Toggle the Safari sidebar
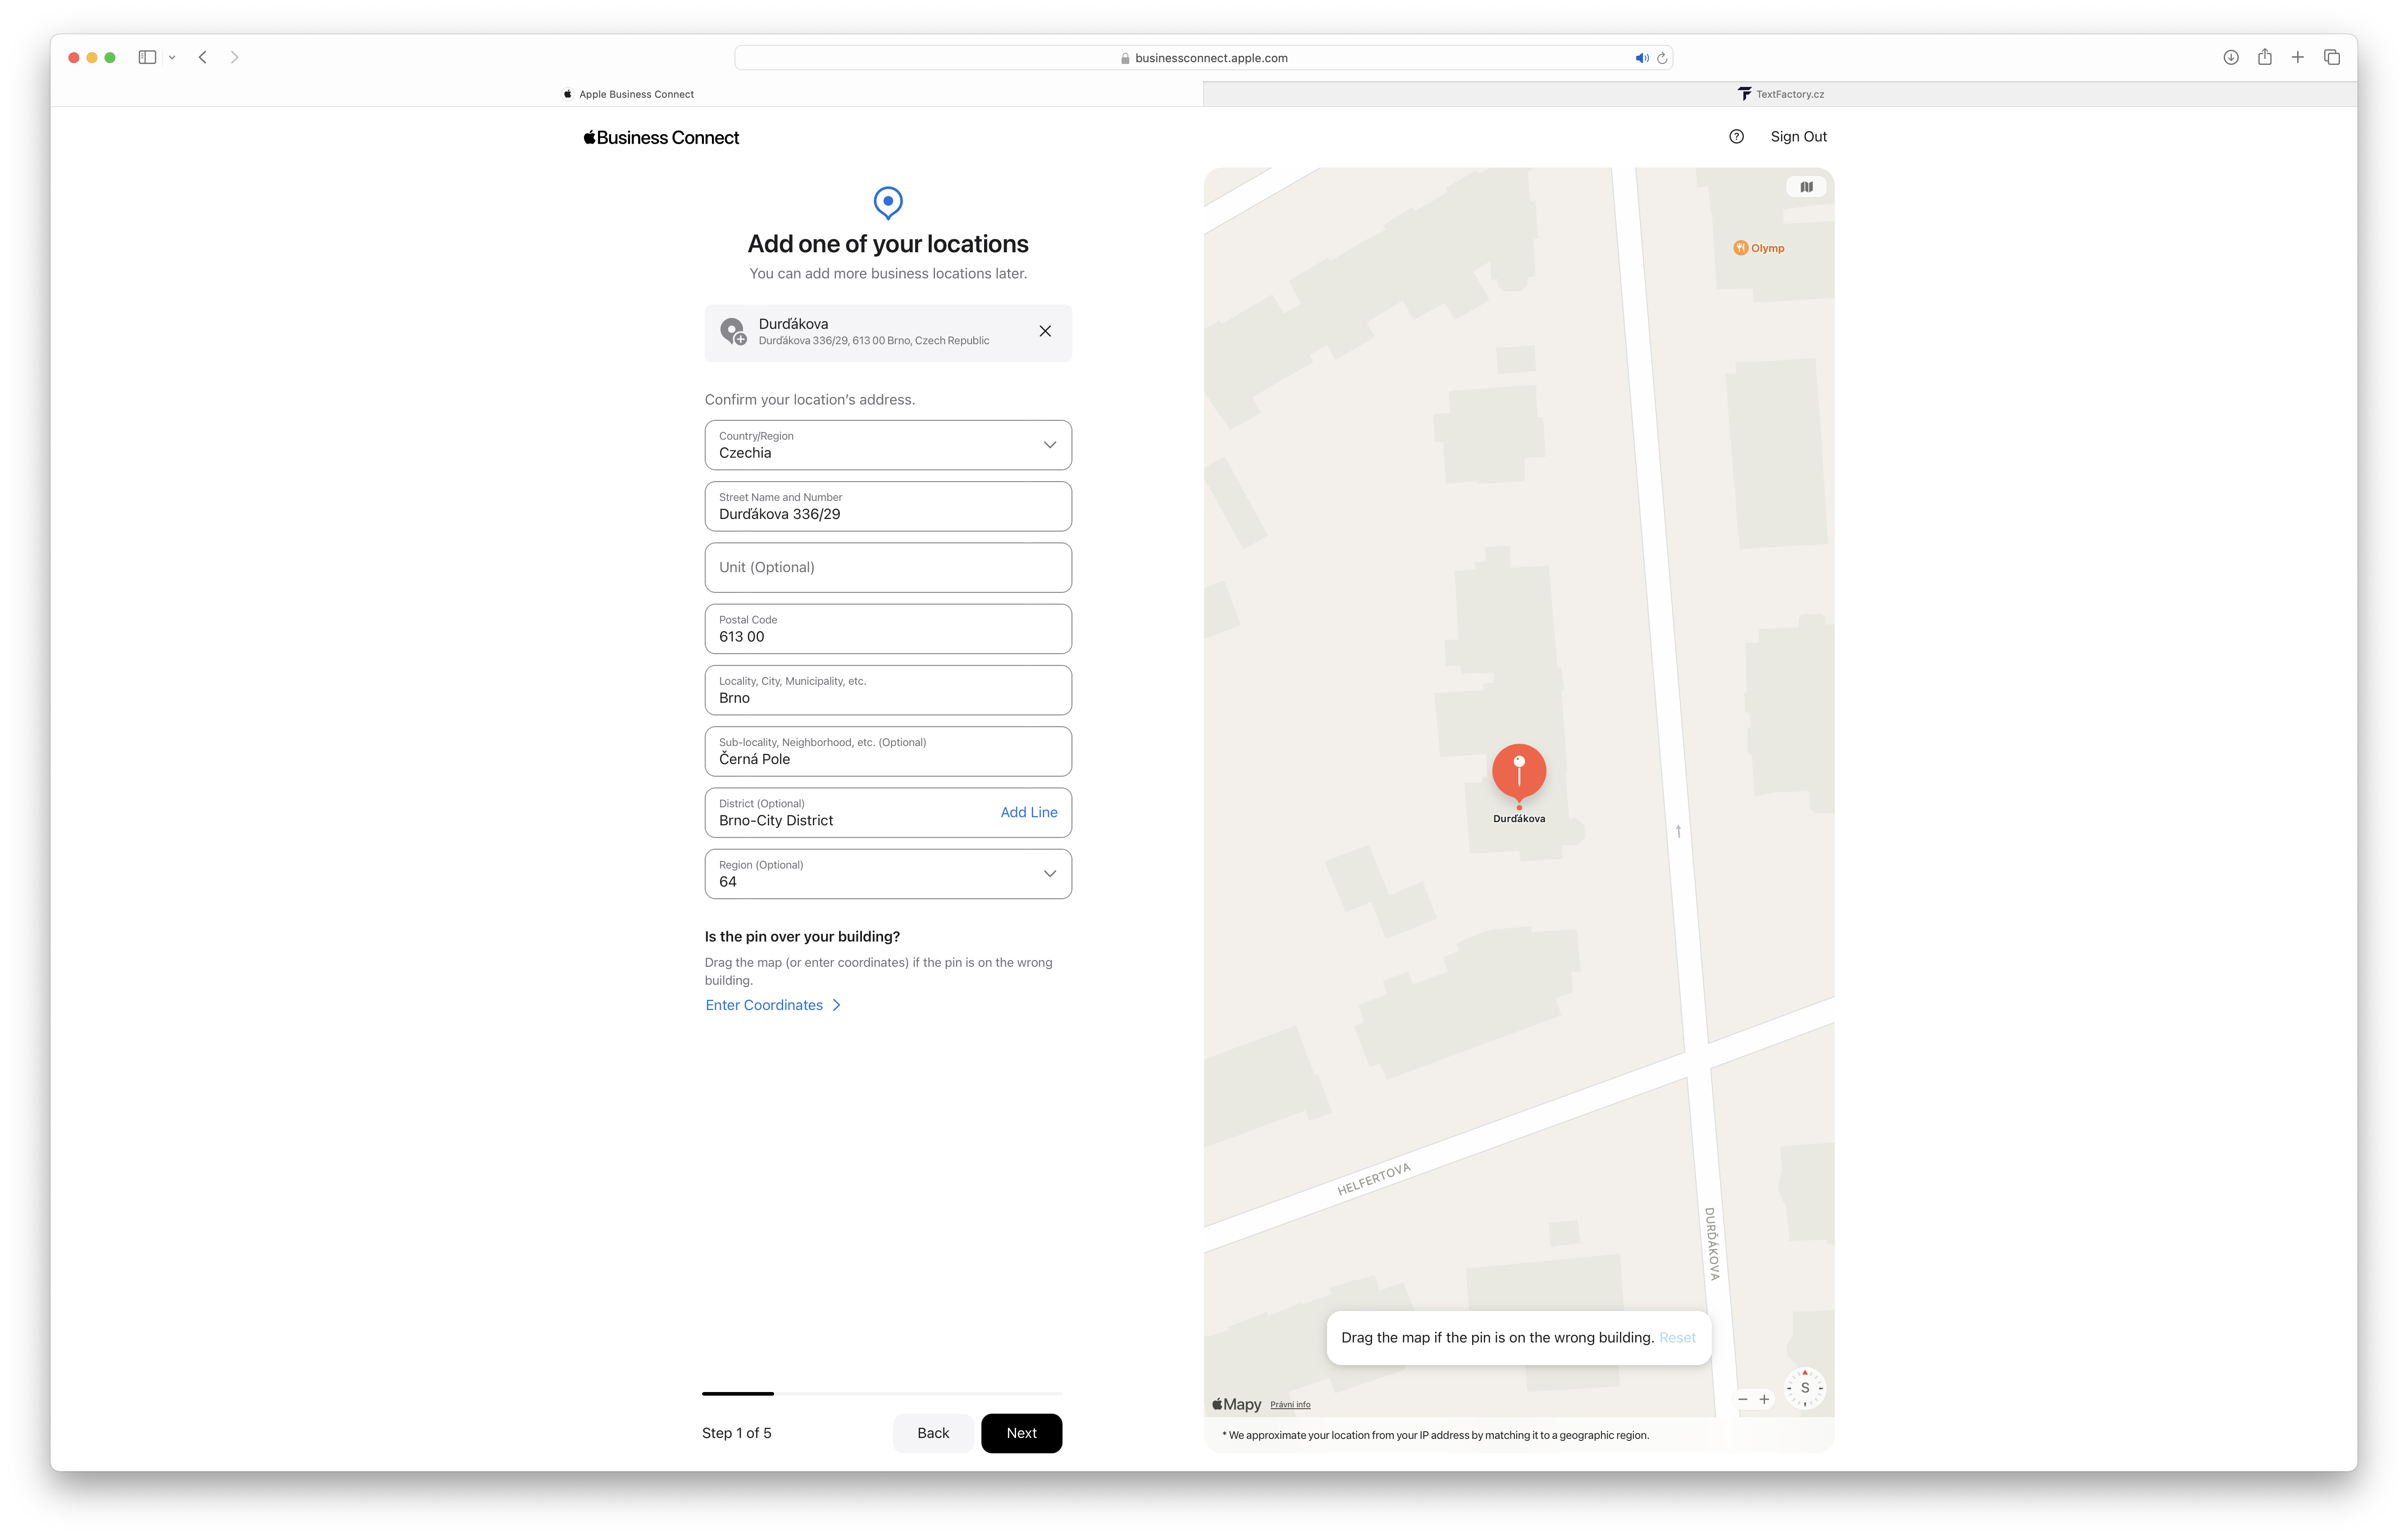Viewport: 2408px width, 1538px height. 147,58
